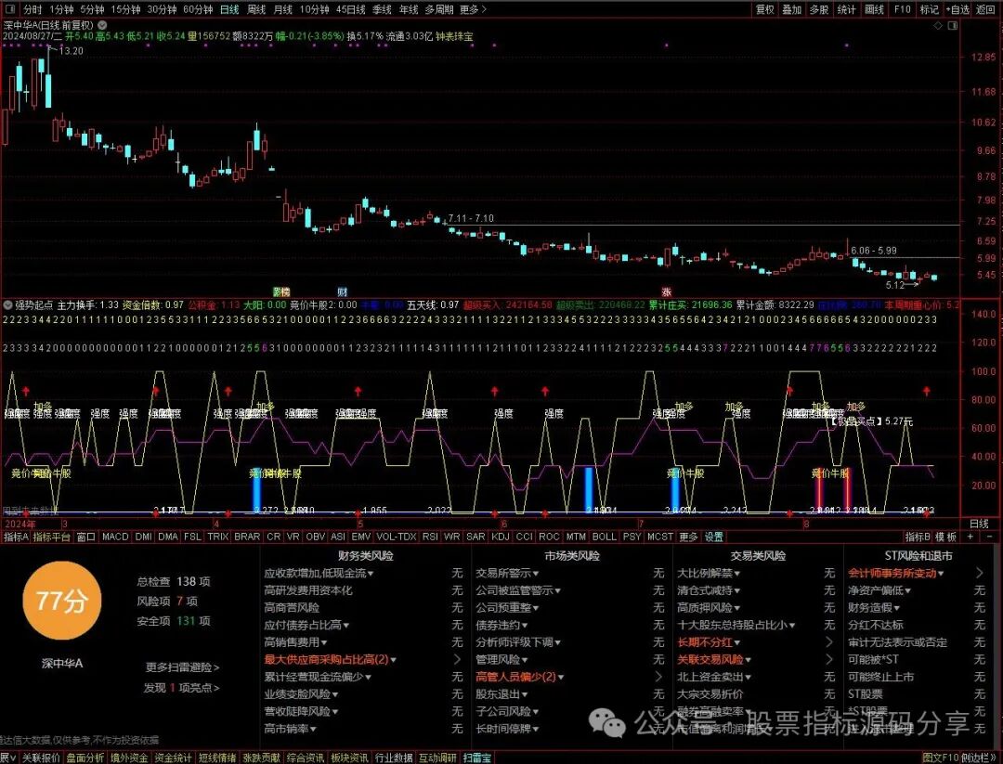Select the BOLL indicator
Screen dimensions: 1003x764
604,537
